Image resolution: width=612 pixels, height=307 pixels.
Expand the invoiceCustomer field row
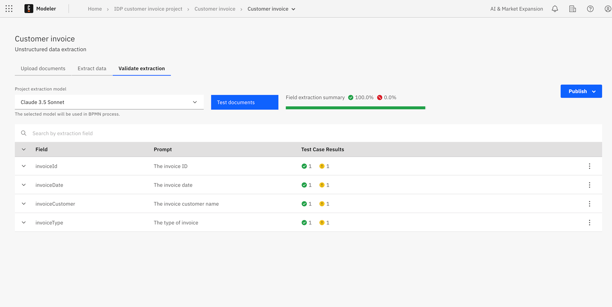tap(23, 204)
